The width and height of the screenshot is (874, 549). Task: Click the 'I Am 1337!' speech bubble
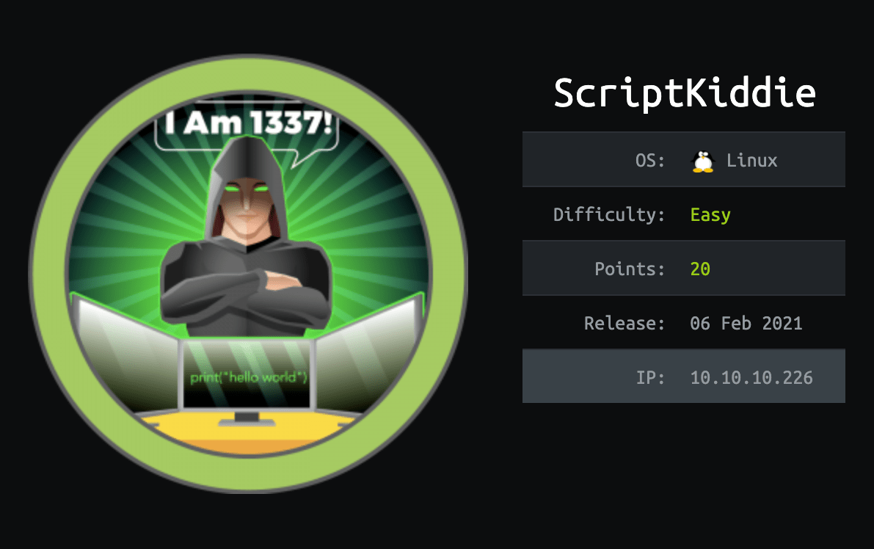(x=247, y=126)
